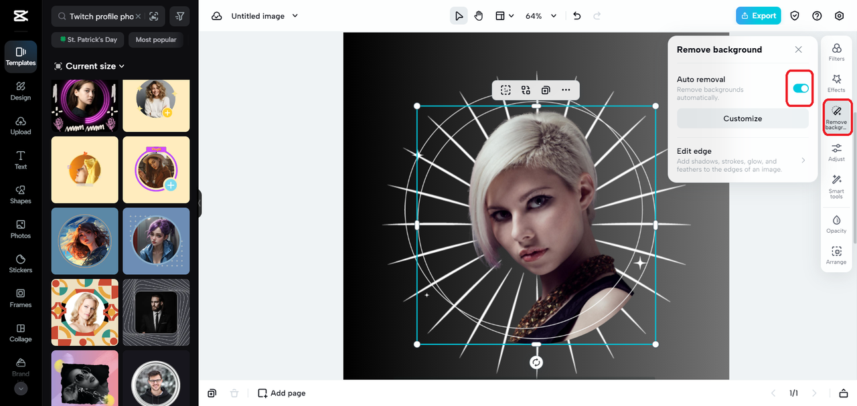Open the settings hexagon icon
The image size is (857, 406).
click(x=840, y=16)
